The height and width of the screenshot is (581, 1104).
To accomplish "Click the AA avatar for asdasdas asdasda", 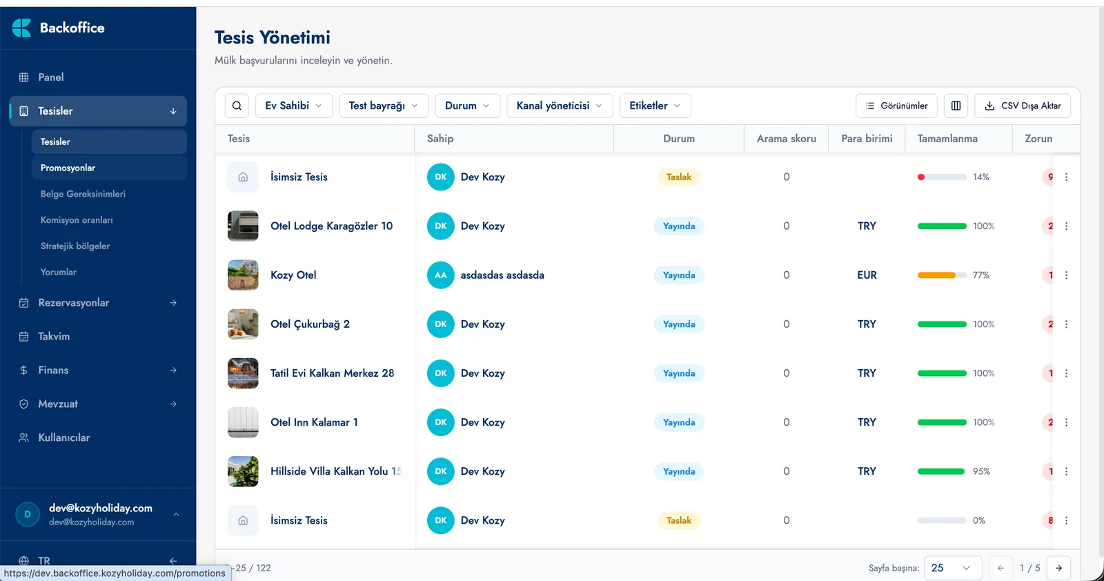I will [x=441, y=275].
